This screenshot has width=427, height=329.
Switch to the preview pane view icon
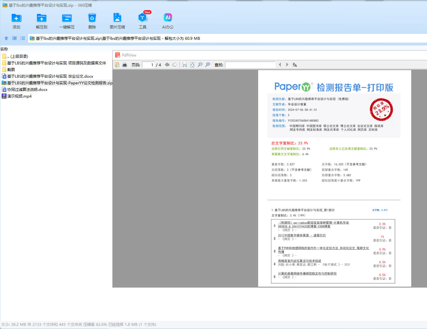tap(15, 38)
